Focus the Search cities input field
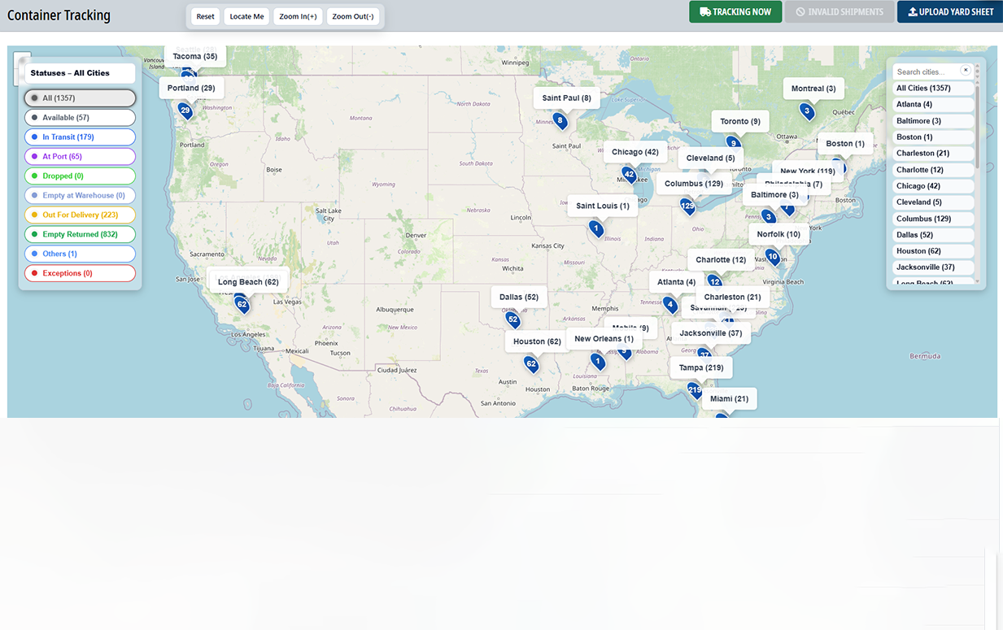This screenshot has height=630, width=1003. (x=926, y=72)
